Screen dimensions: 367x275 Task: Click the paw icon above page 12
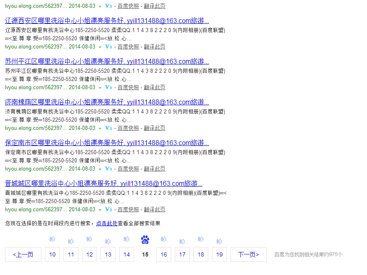(x=89, y=239)
